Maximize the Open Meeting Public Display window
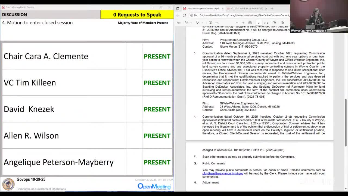The width and height of the screenshot is (348, 196). click(x=161, y=7)
